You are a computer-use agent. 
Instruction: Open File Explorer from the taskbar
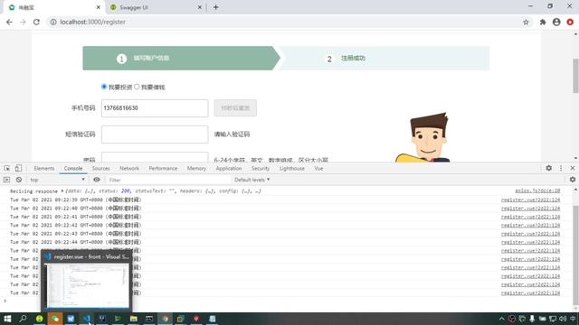click(134, 319)
